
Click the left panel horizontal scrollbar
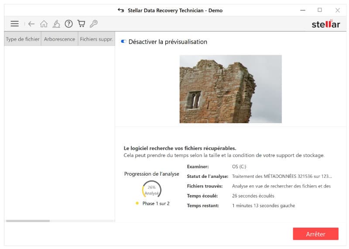point(28,221)
